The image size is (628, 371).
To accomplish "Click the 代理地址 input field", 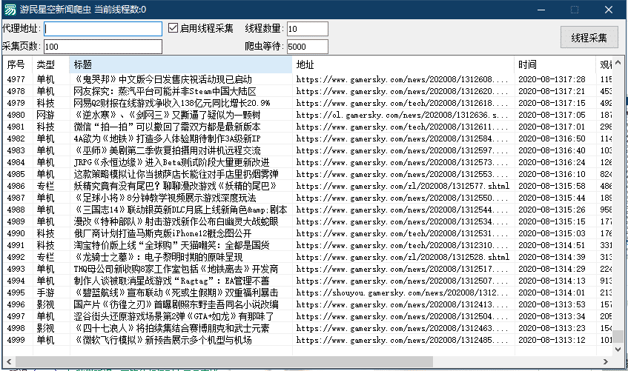I will pyautogui.click(x=103, y=29).
